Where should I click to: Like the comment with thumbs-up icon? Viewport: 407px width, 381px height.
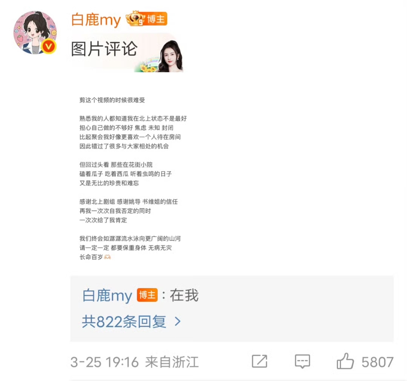pyautogui.click(x=345, y=361)
